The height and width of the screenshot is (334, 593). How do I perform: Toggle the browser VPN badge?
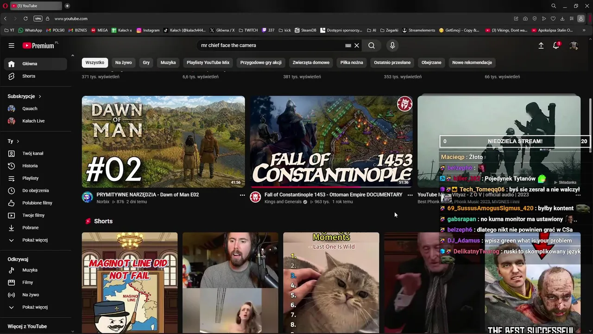coord(38,19)
